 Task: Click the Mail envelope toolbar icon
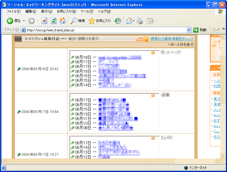click(x=129, y=21)
